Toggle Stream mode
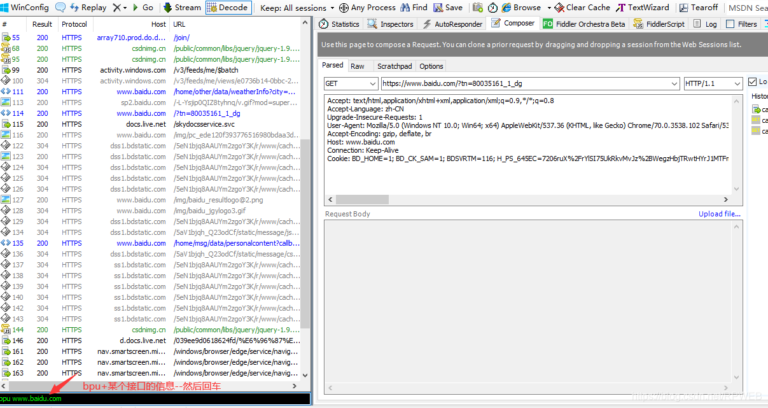Viewport: 768px width, 408px height. 182,8
